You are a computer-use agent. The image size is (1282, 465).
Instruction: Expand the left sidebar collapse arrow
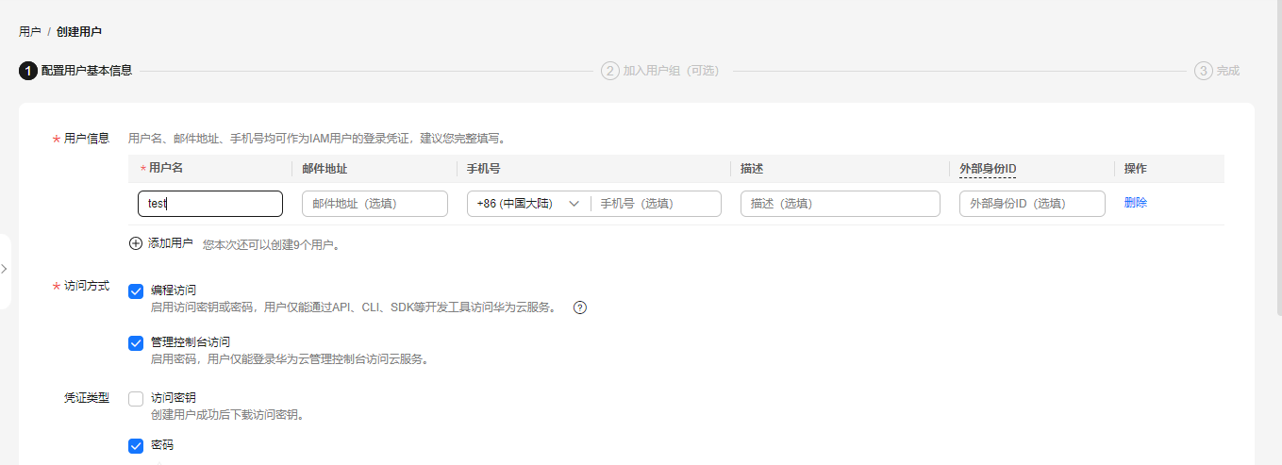tap(5, 269)
